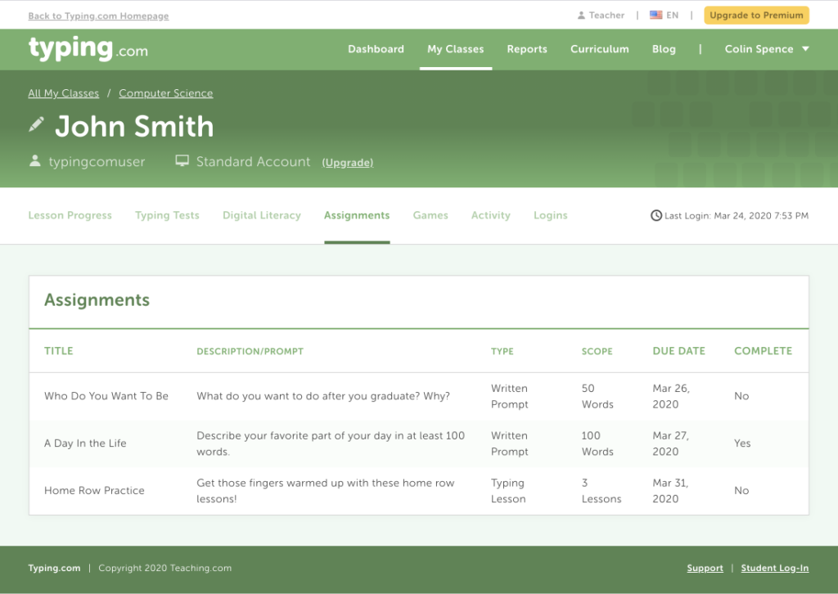Switch to the Digital Literacy tab
The width and height of the screenshot is (838, 594).
point(262,215)
